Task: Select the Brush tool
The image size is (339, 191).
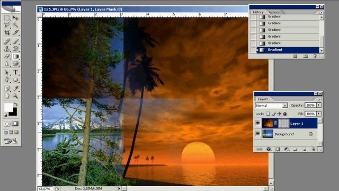Action: coord(15,41)
